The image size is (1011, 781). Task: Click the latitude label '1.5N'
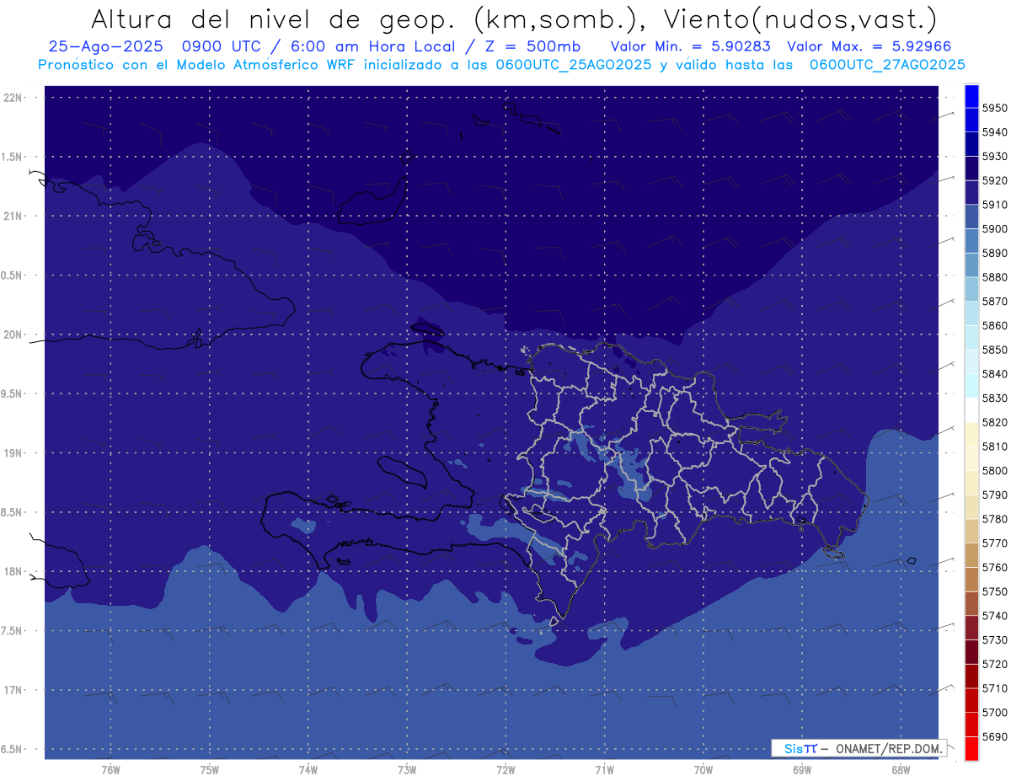(x=13, y=157)
